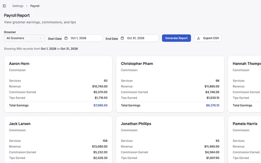Select the Pamela Harris card title
Viewport: 261px width, 163px height.
click(245, 124)
